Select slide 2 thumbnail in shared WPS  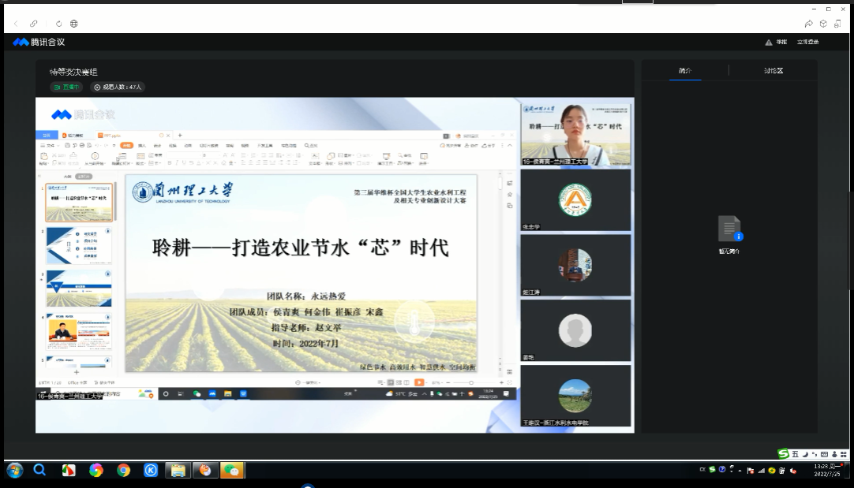tap(79, 245)
